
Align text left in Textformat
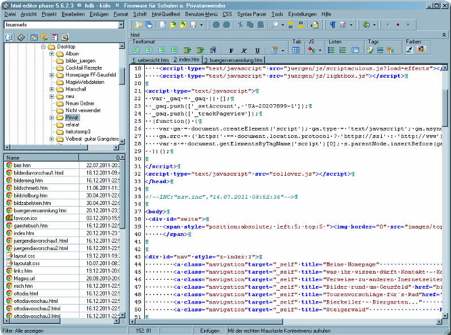pyautogui.click(x=136, y=50)
